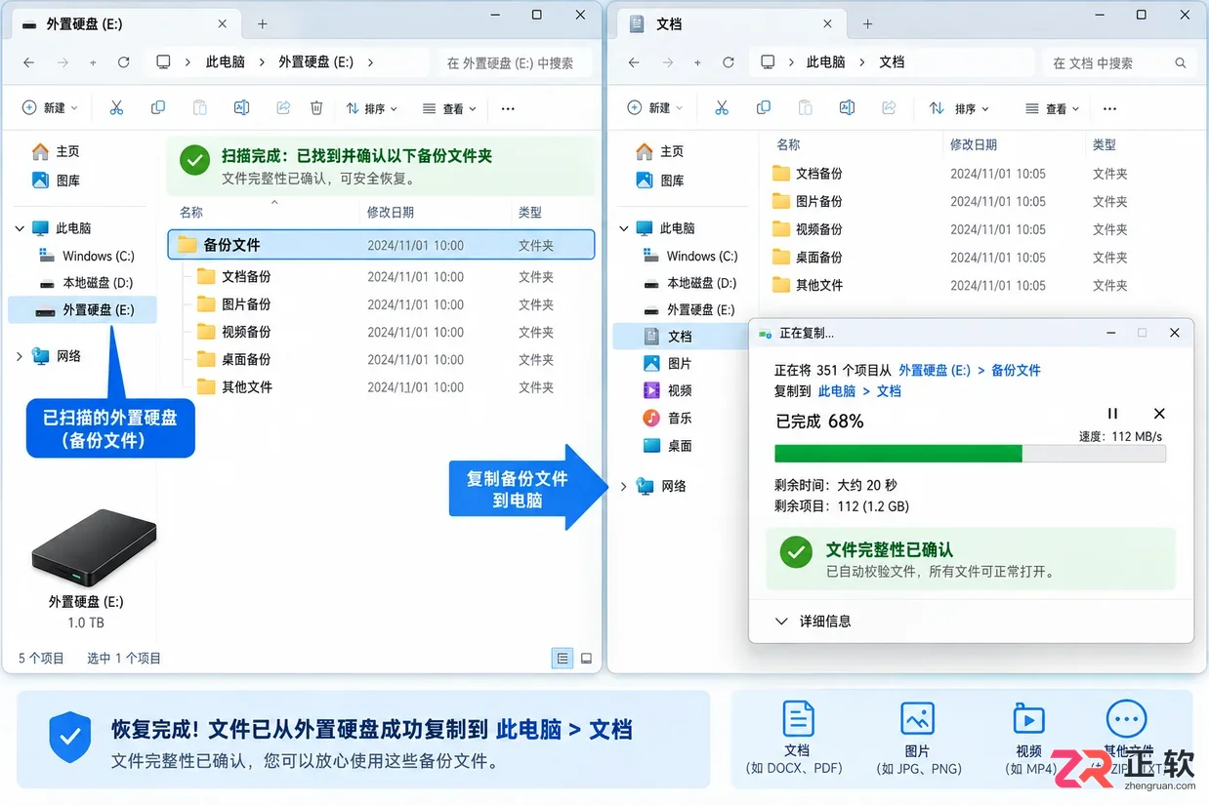Click the external drive image labeled 1.0 TB

94,547
